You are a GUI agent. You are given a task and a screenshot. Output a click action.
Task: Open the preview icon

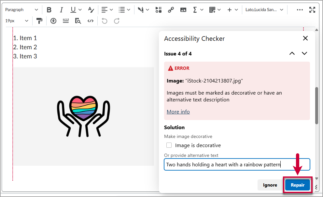[78, 21]
